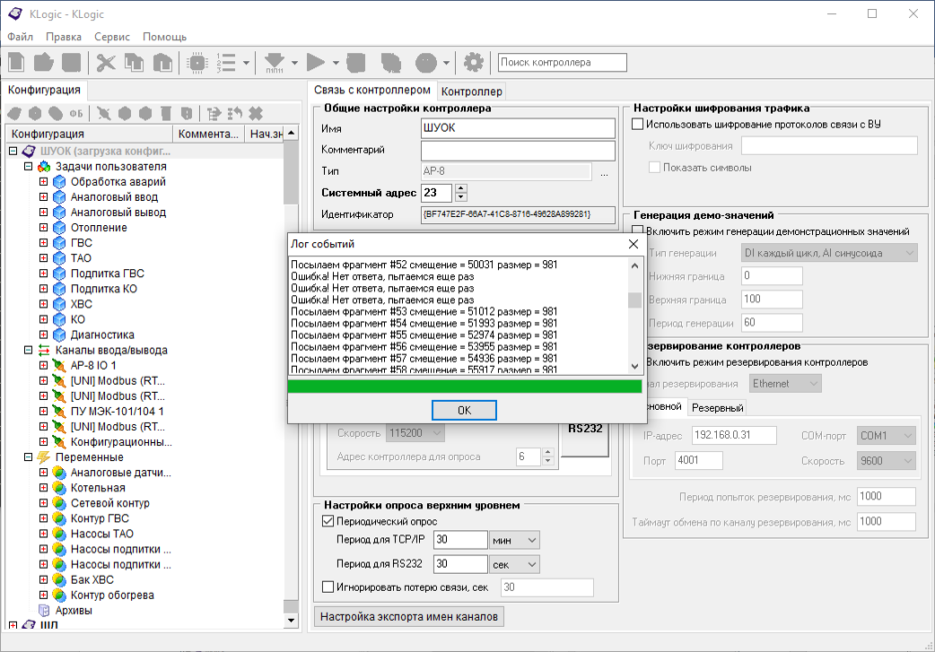Click the gear settings toolbar icon
935x652 pixels.
473,62
